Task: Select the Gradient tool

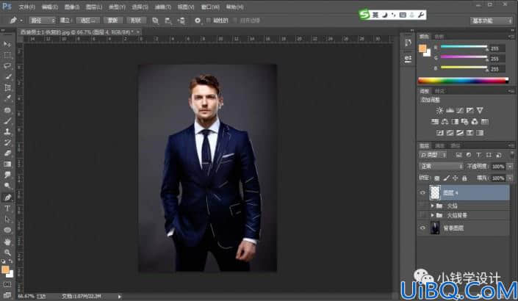Action: click(x=7, y=164)
